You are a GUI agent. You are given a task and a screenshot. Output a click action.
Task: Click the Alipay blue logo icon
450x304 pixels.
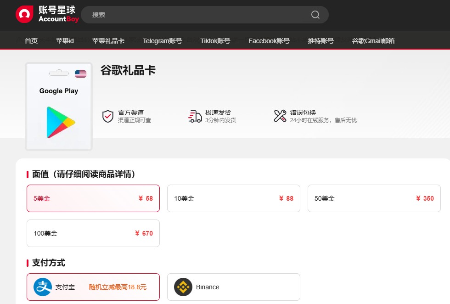point(43,287)
